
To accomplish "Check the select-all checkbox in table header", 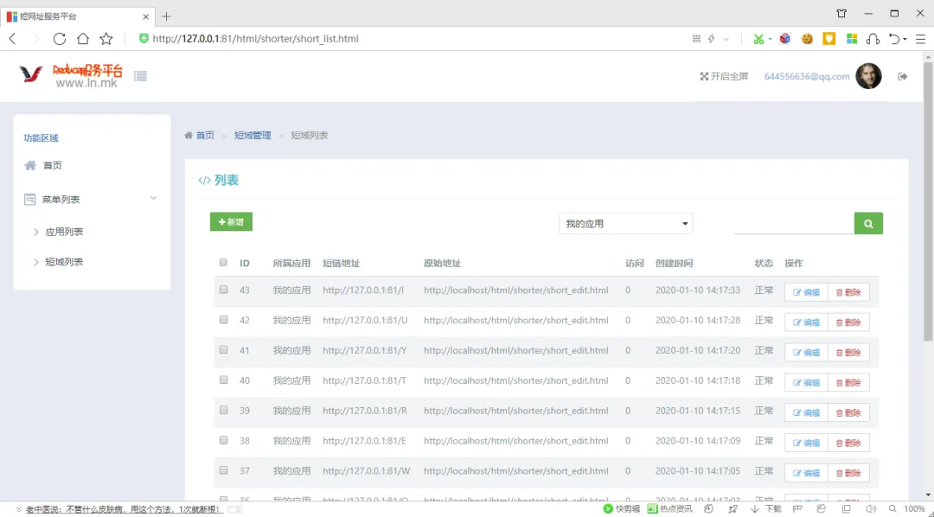I will [223, 263].
